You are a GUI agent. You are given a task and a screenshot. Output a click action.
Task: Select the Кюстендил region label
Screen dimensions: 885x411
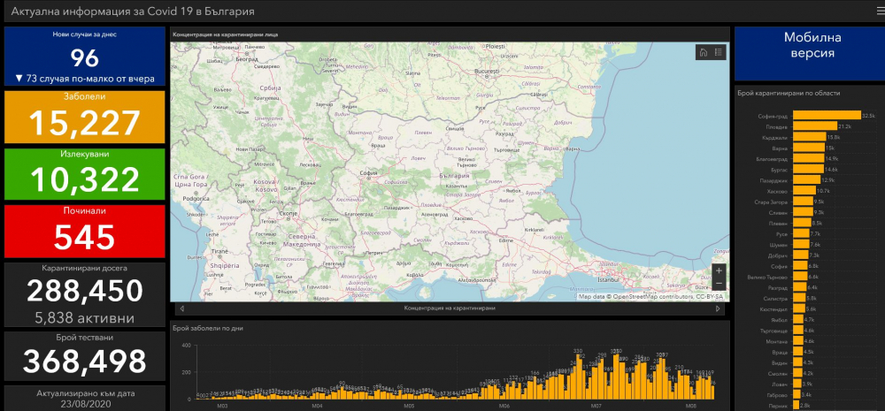click(773, 309)
